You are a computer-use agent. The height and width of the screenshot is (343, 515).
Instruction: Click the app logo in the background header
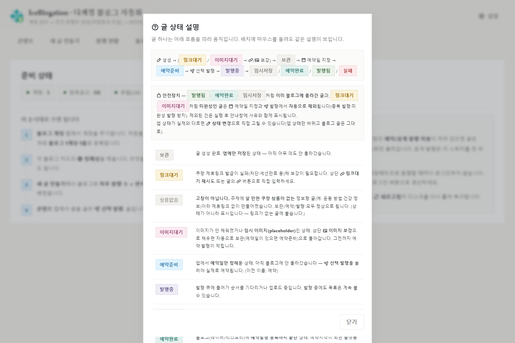(17, 16)
